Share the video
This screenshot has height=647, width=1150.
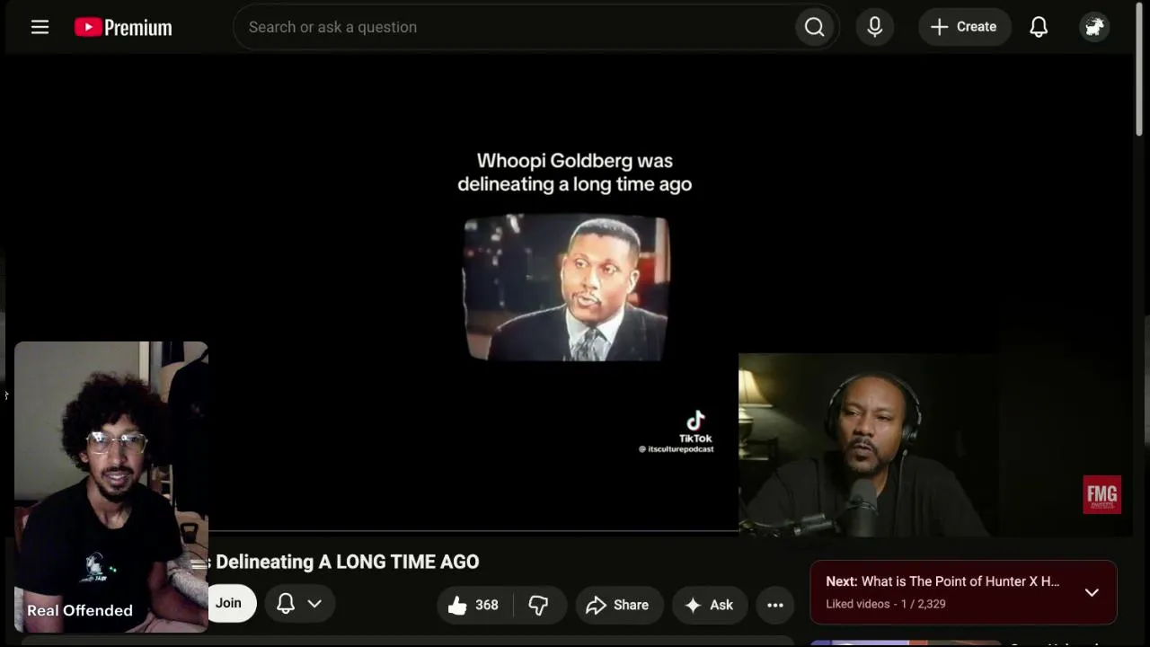(x=618, y=605)
